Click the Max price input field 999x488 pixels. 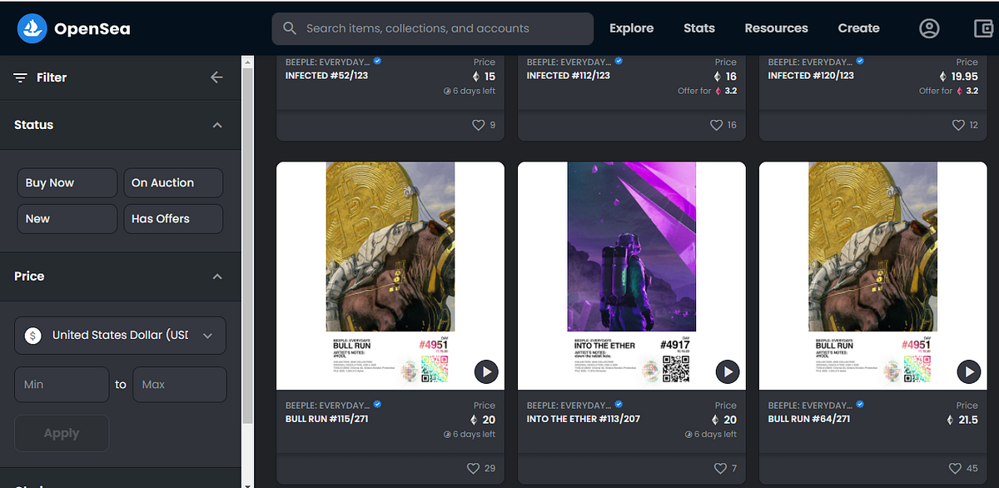pyautogui.click(x=180, y=385)
